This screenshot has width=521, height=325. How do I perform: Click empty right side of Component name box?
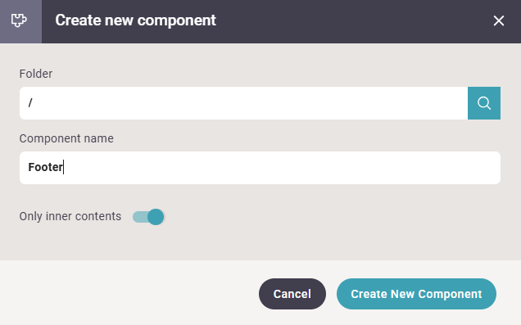365,168
